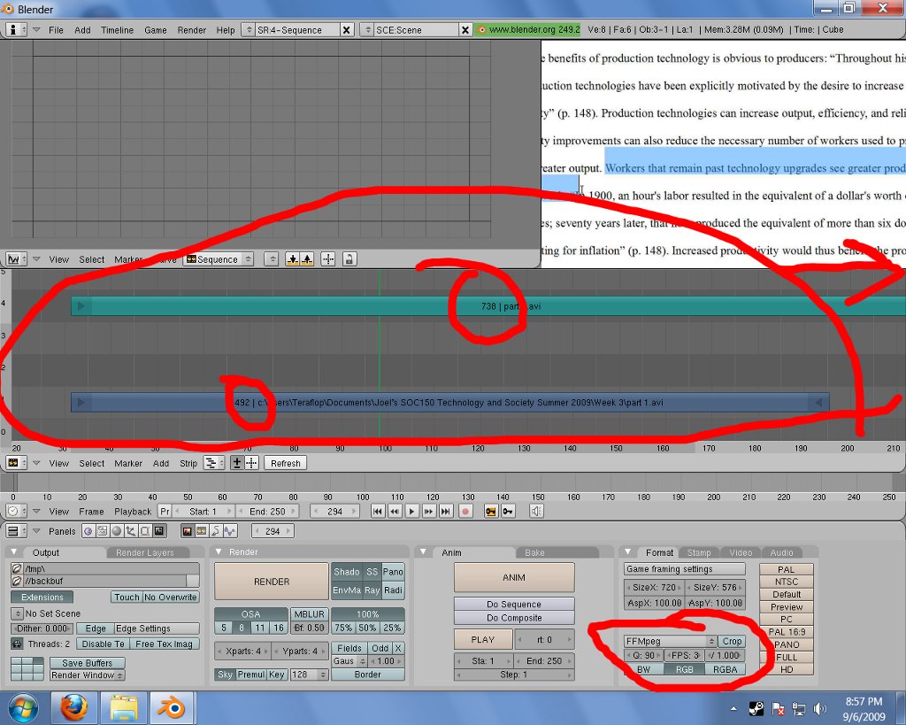The height and width of the screenshot is (725, 906).
Task: Open the Timeline menu in top header
Action: pos(117,30)
